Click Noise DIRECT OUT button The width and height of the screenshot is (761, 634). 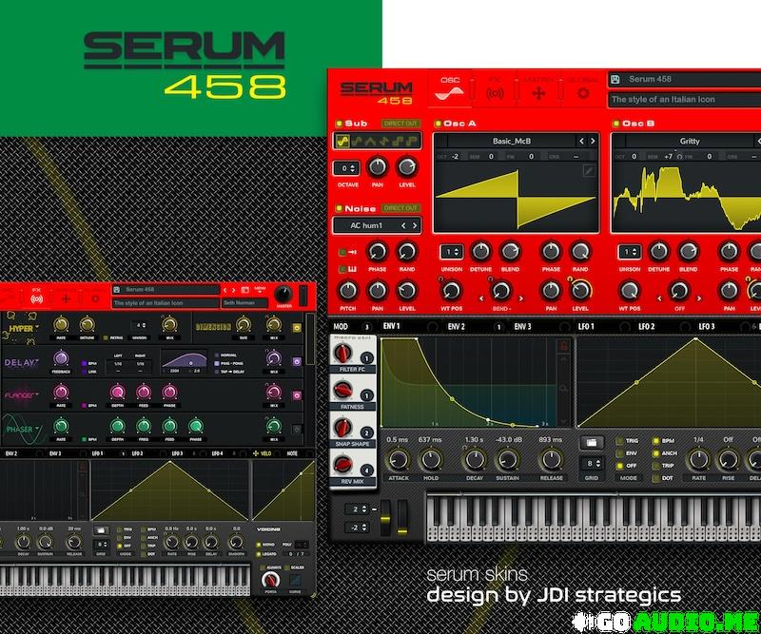pos(400,208)
